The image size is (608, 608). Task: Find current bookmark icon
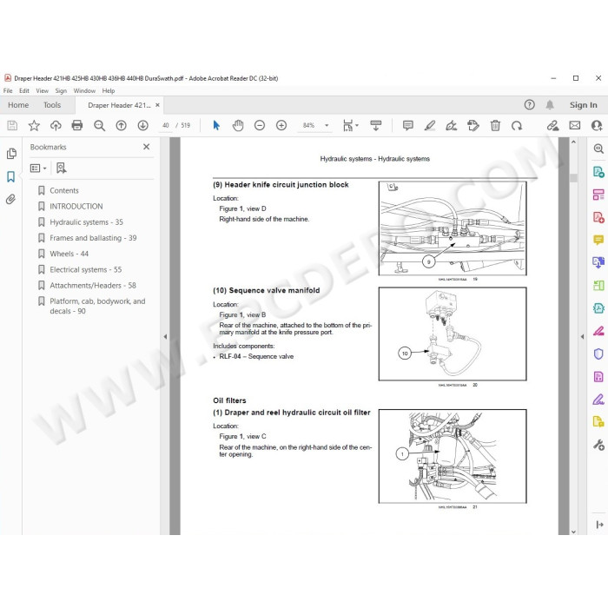pyautogui.click(x=62, y=168)
